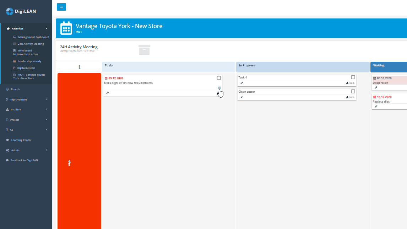Mark sign-off requirements task as done
The height and width of the screenshot is (229, 407).
(219, 78)
